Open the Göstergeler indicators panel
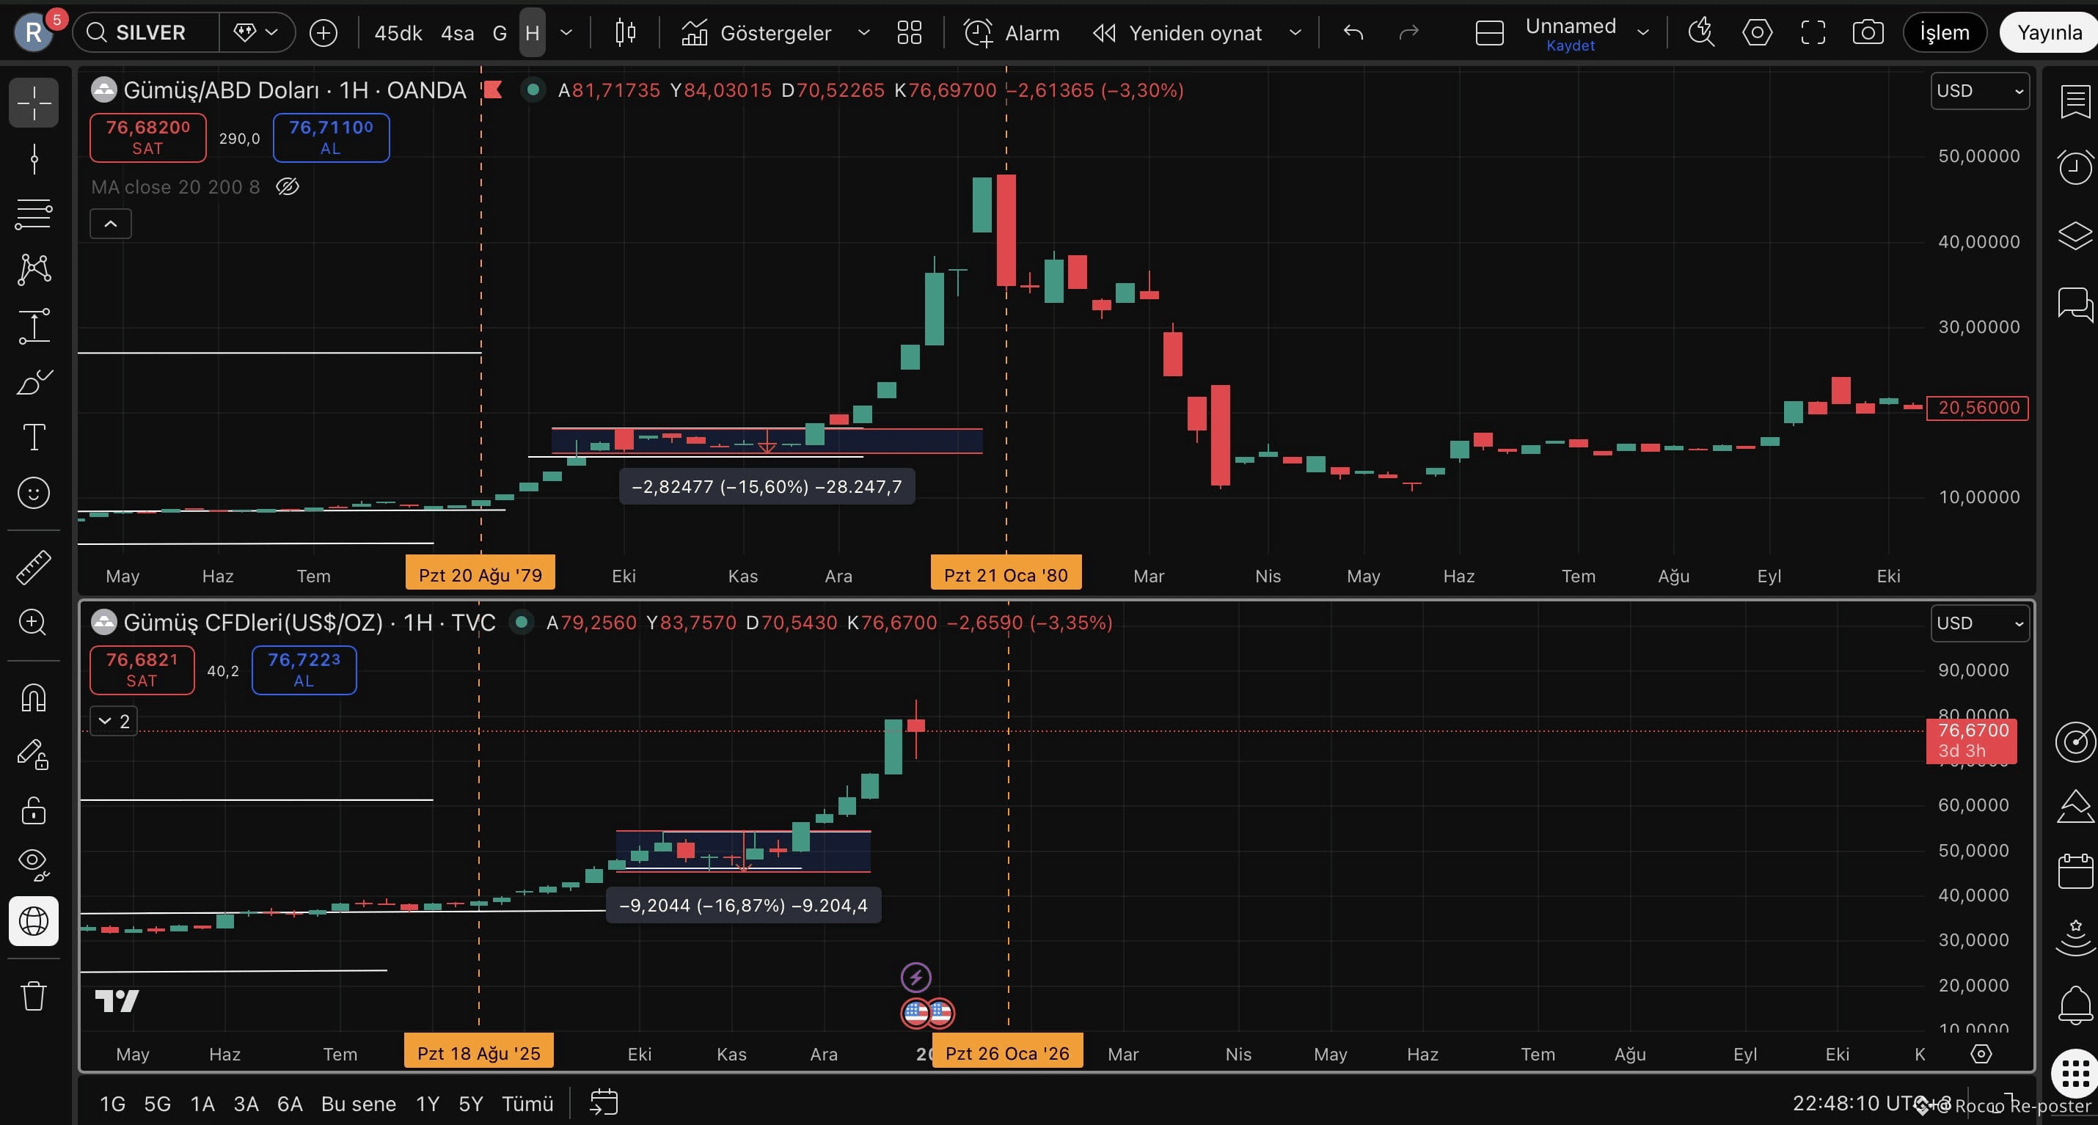Image resolution: width=2098 pixels, height=1125 pixels. point(756,32)
